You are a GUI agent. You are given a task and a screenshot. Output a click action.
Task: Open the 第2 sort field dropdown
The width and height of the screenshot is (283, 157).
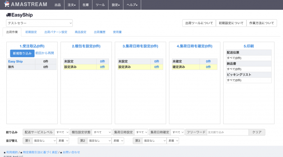[x=99, y=141]
